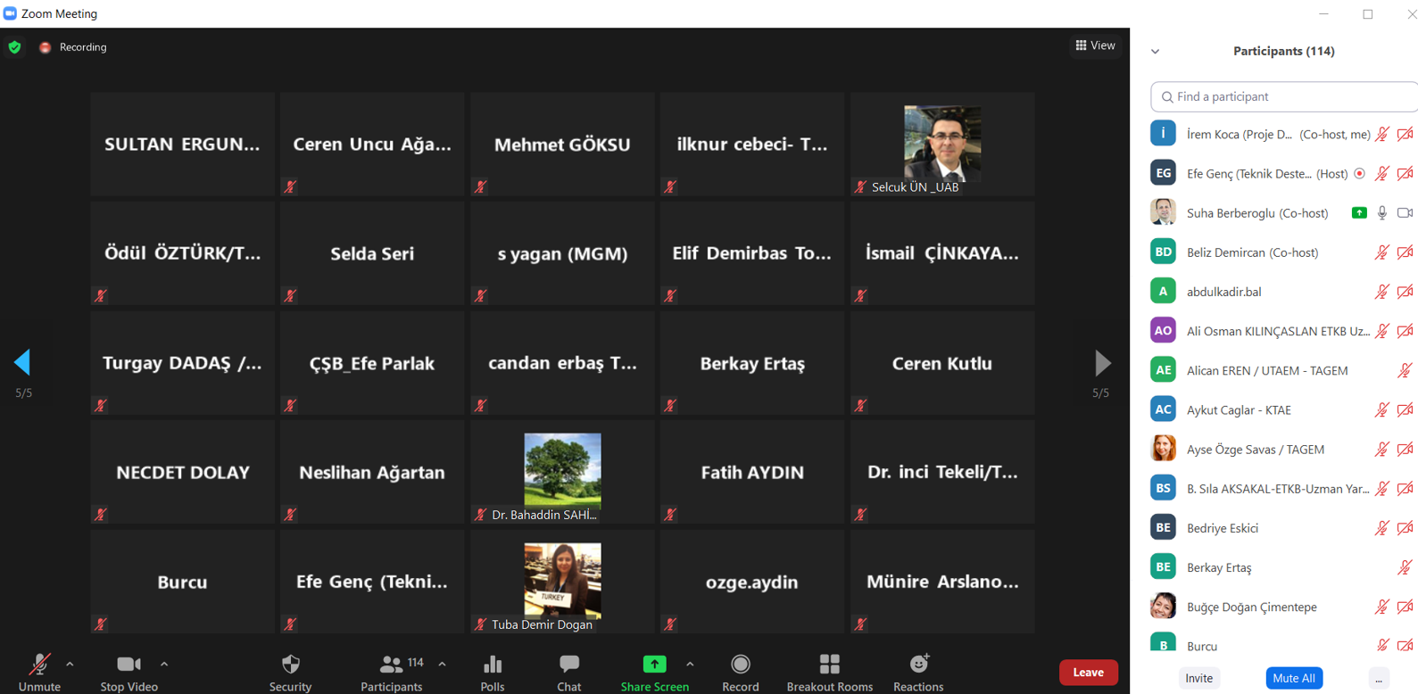Viewport: 1418px width, 694px height.
Task: Open the Chat window
Action: 568,672
